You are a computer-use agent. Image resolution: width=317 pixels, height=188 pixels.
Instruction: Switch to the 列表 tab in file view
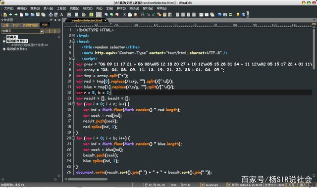point(45,25)
